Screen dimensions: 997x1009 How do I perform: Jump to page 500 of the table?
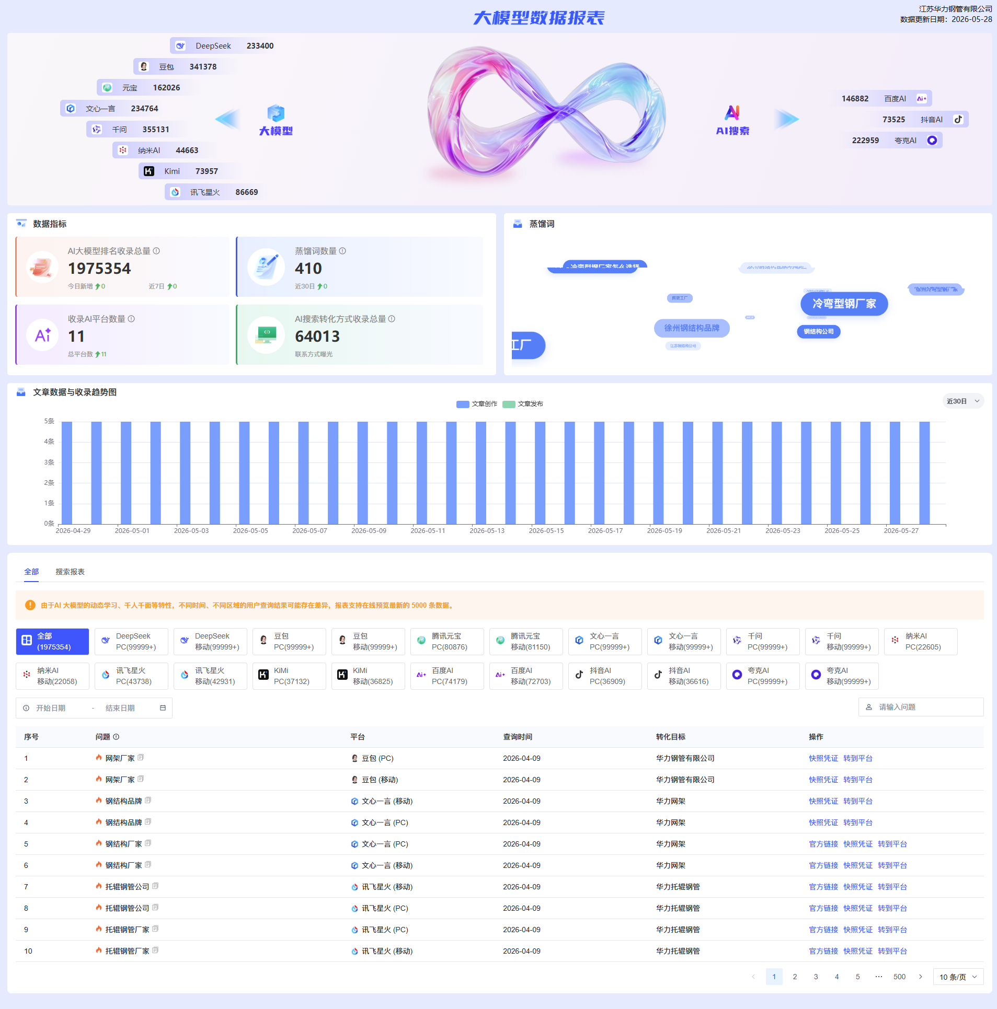tap(900, 977)
